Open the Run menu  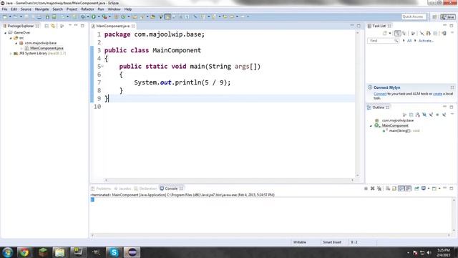tap(101, 9)
